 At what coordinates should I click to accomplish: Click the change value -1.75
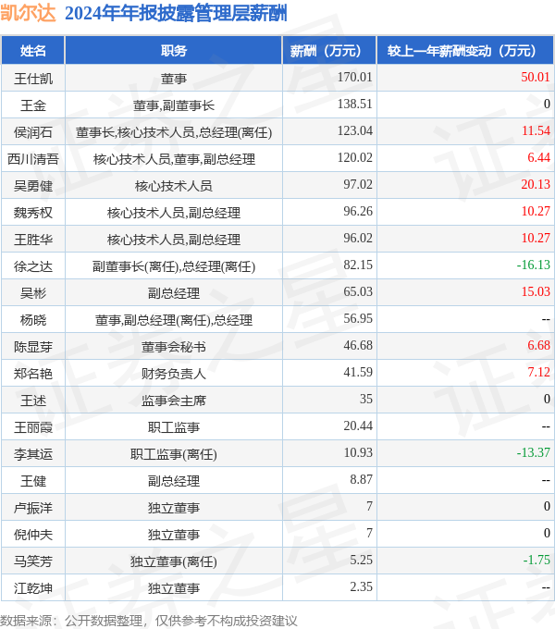536,561
